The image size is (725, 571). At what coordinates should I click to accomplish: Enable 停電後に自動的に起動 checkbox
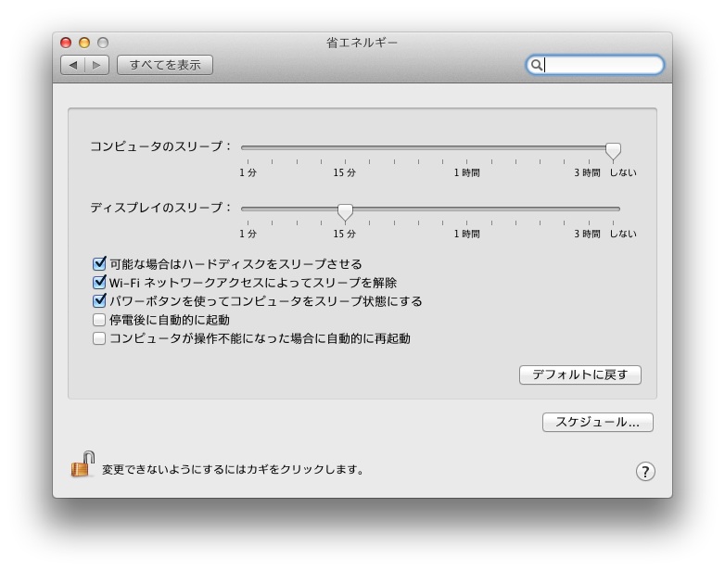(99, 320)
